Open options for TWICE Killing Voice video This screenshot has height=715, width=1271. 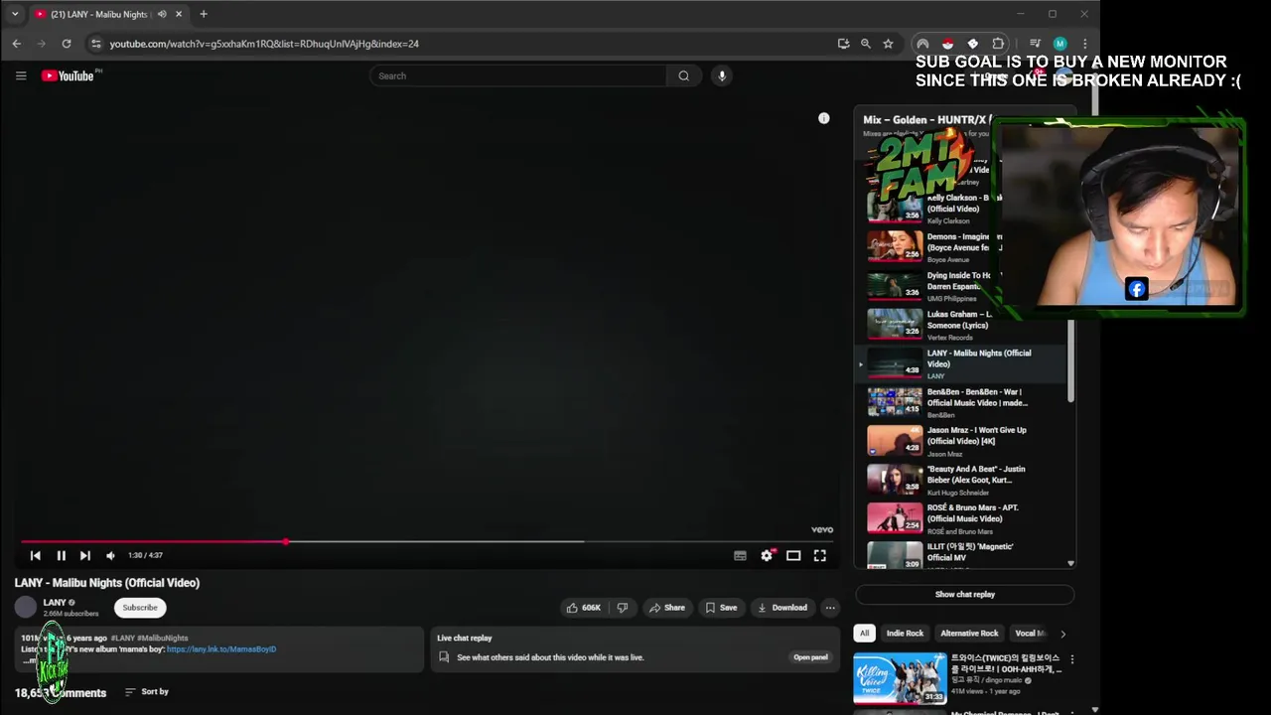pos(1071,659)
